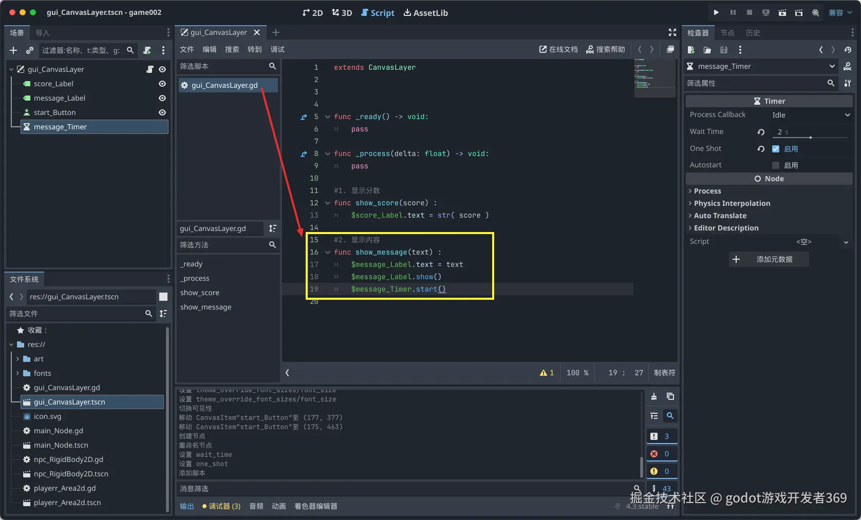
Task: Hide the message_Label node
Action: click(162, 98)
